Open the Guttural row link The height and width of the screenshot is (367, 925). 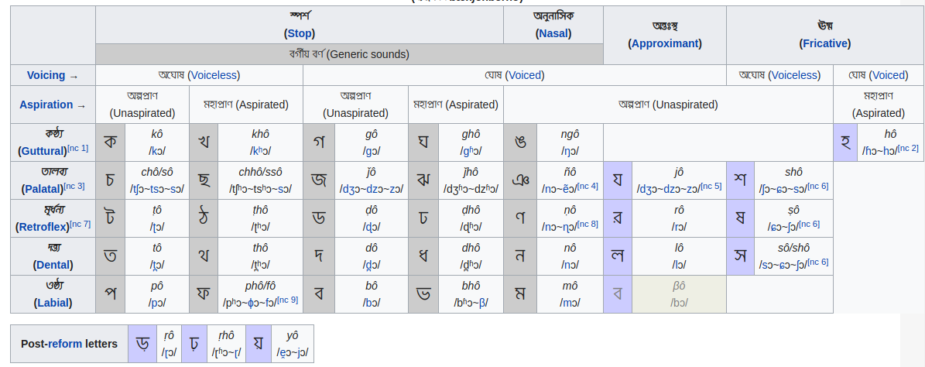43,150
